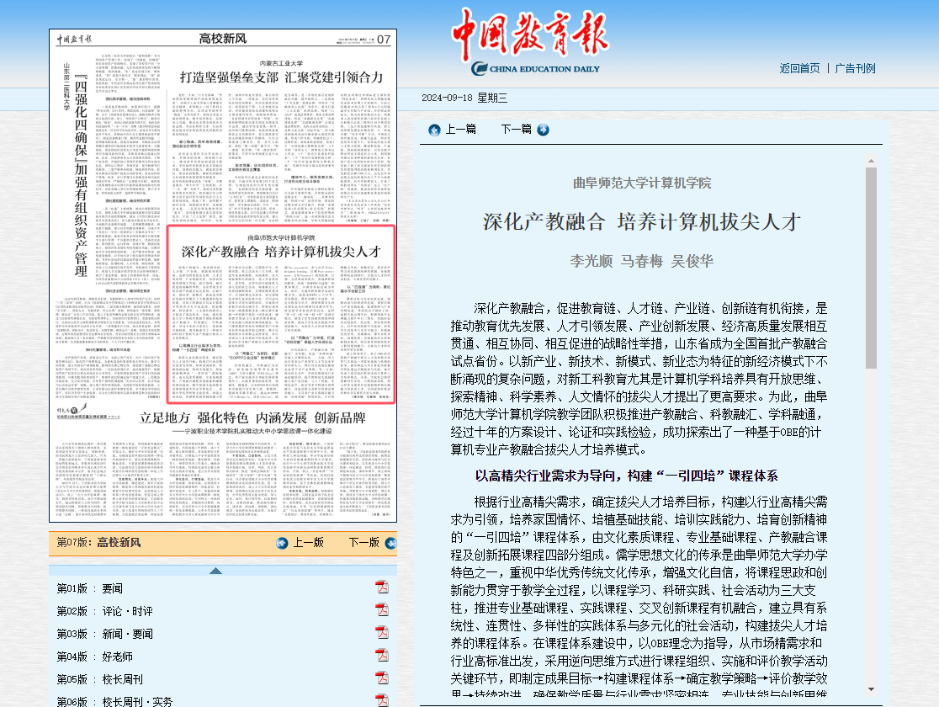The image size is (939, 707).
Task: Open 立足地方 强化特色 article in the thumbnail
Action: click(252, 417)
